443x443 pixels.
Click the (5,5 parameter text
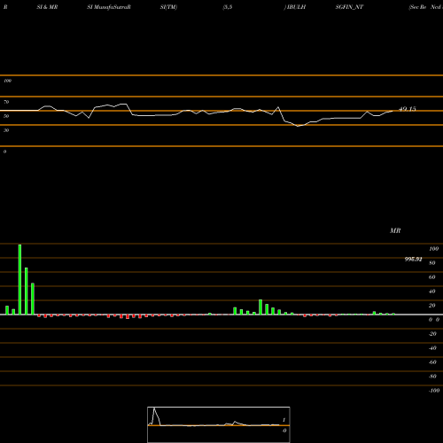pos(228,7)
